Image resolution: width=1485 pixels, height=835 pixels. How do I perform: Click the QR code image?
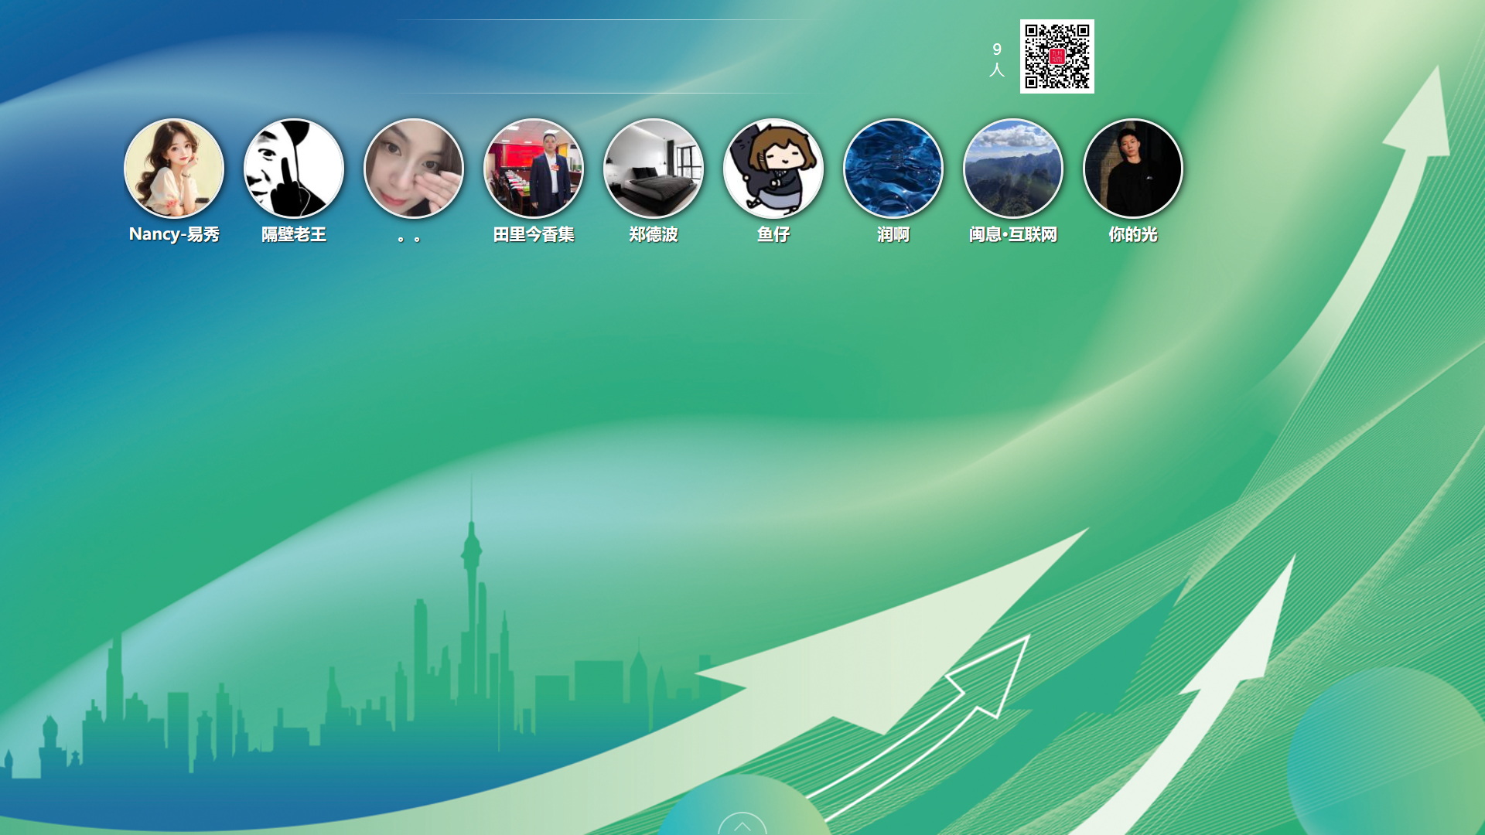pos(1057,56)
